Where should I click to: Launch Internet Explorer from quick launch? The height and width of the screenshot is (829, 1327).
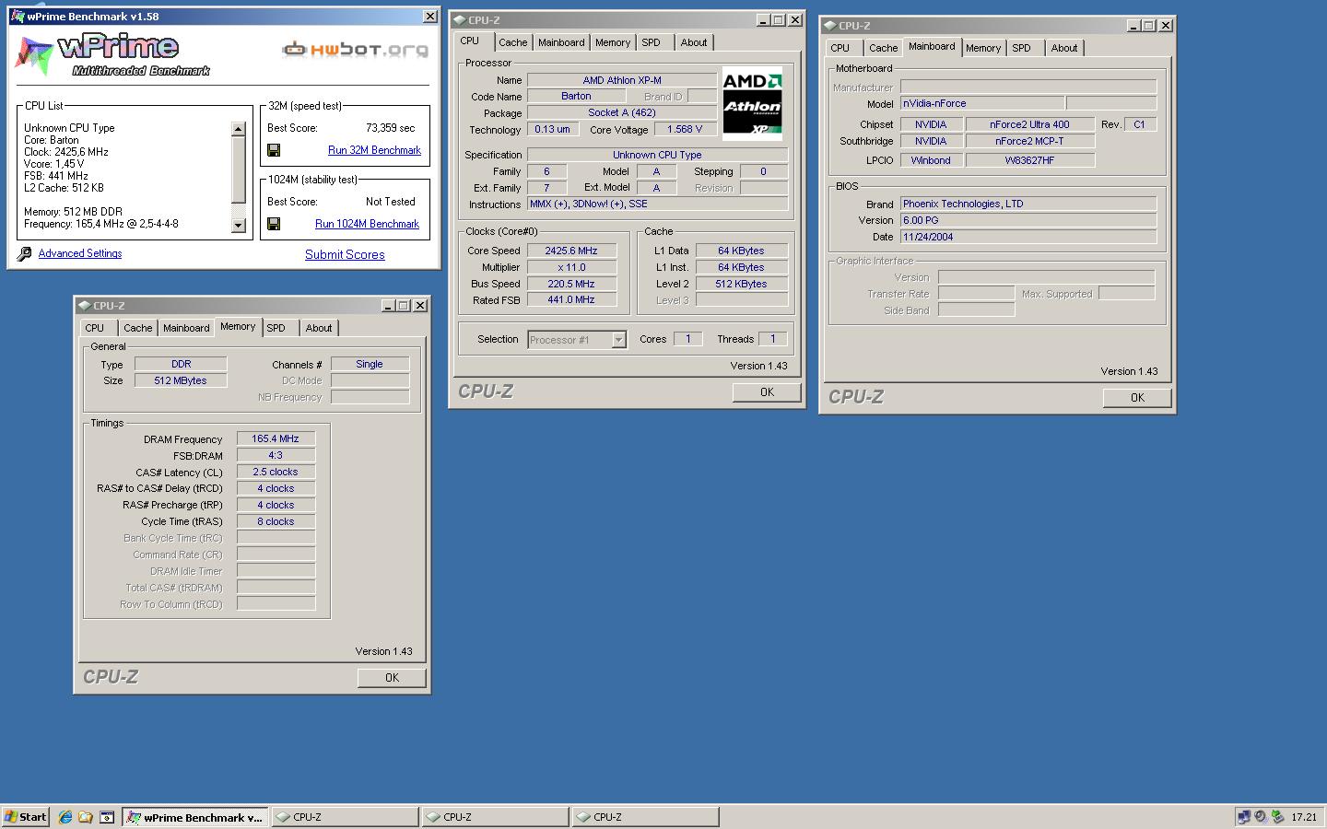click(x=65, y=817)
